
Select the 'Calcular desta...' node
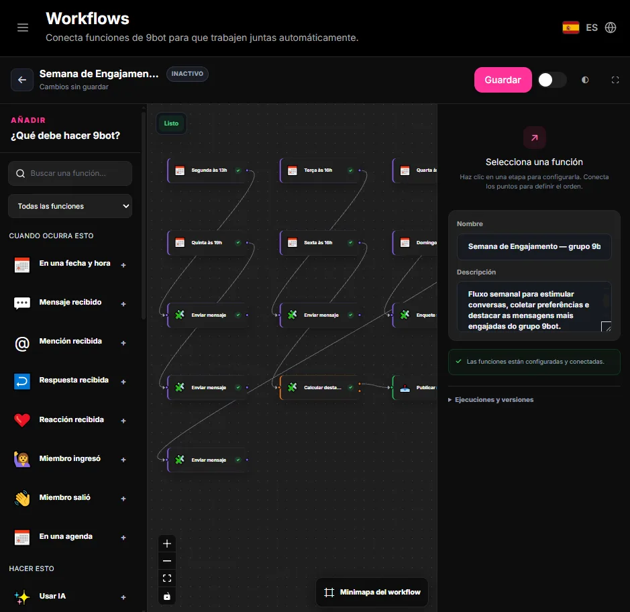(x=320, y=387)
